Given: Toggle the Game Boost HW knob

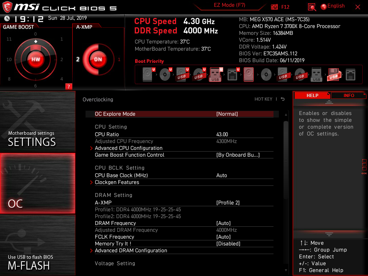Looking at the screenshot, I should (x=36, y=59).
